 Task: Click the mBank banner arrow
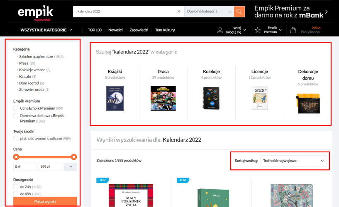click(x=327, y=12)
